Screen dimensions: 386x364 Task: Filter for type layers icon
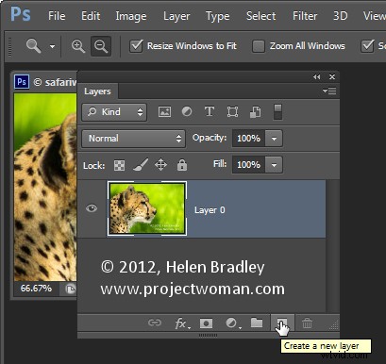click(x=210, y=111)
